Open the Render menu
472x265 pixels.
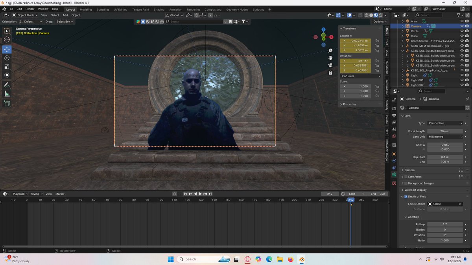coord(30,9)
